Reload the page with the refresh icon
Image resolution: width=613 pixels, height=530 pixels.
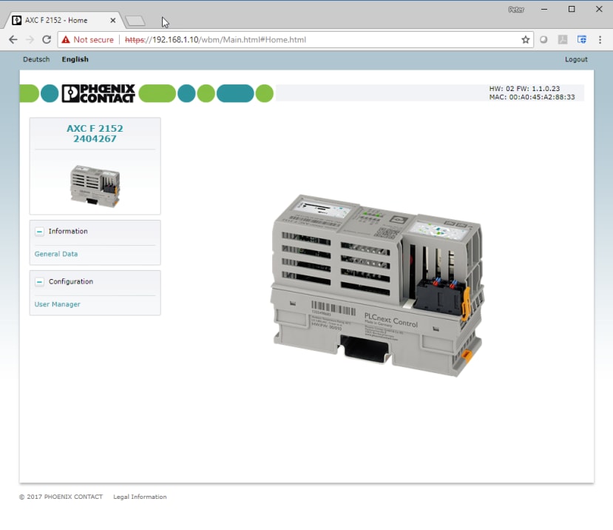[x=47, y=39]
